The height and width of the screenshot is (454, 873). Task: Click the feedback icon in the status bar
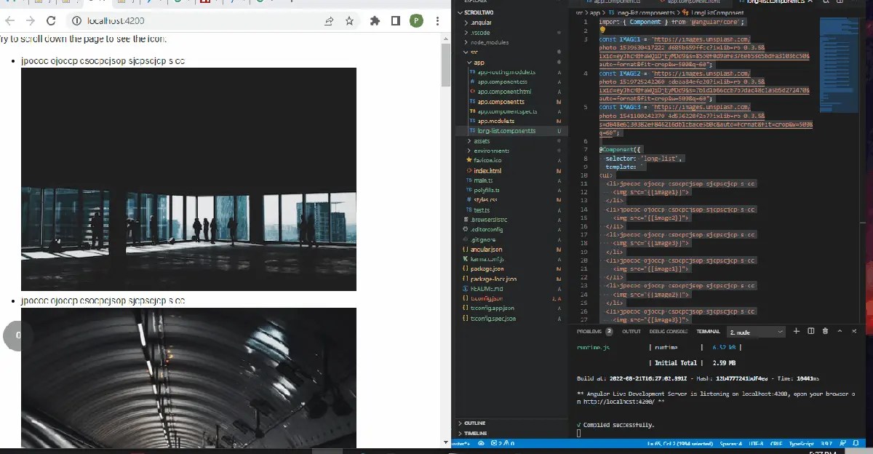point(842,442)
